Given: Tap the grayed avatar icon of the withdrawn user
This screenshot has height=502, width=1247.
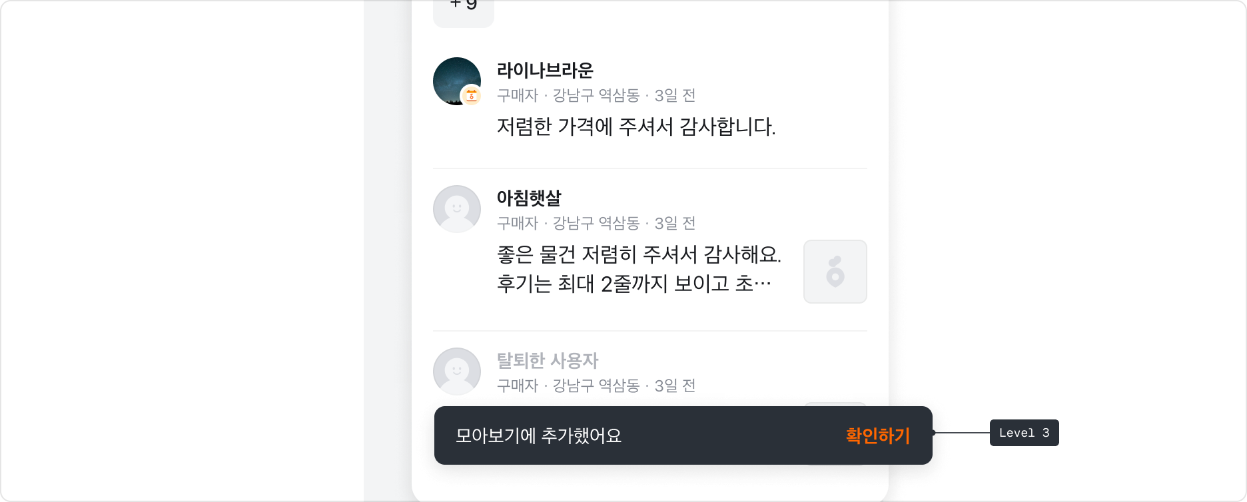Looking at the screenshot, I should (x=457, y=372).
